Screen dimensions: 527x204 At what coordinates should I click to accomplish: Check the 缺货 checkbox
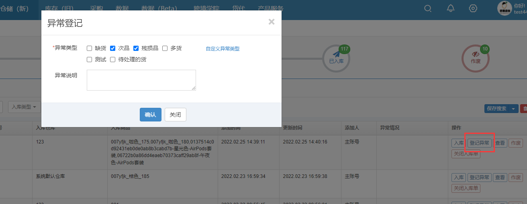coord(90,48)
